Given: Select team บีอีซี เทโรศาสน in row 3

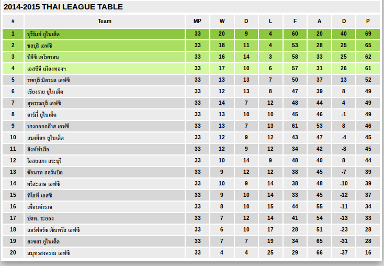Looking at the screenshot, I should [43, 57].
